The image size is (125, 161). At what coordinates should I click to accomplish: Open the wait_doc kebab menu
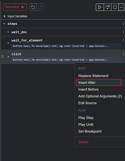pyautogui.click(x=123, y=32)
